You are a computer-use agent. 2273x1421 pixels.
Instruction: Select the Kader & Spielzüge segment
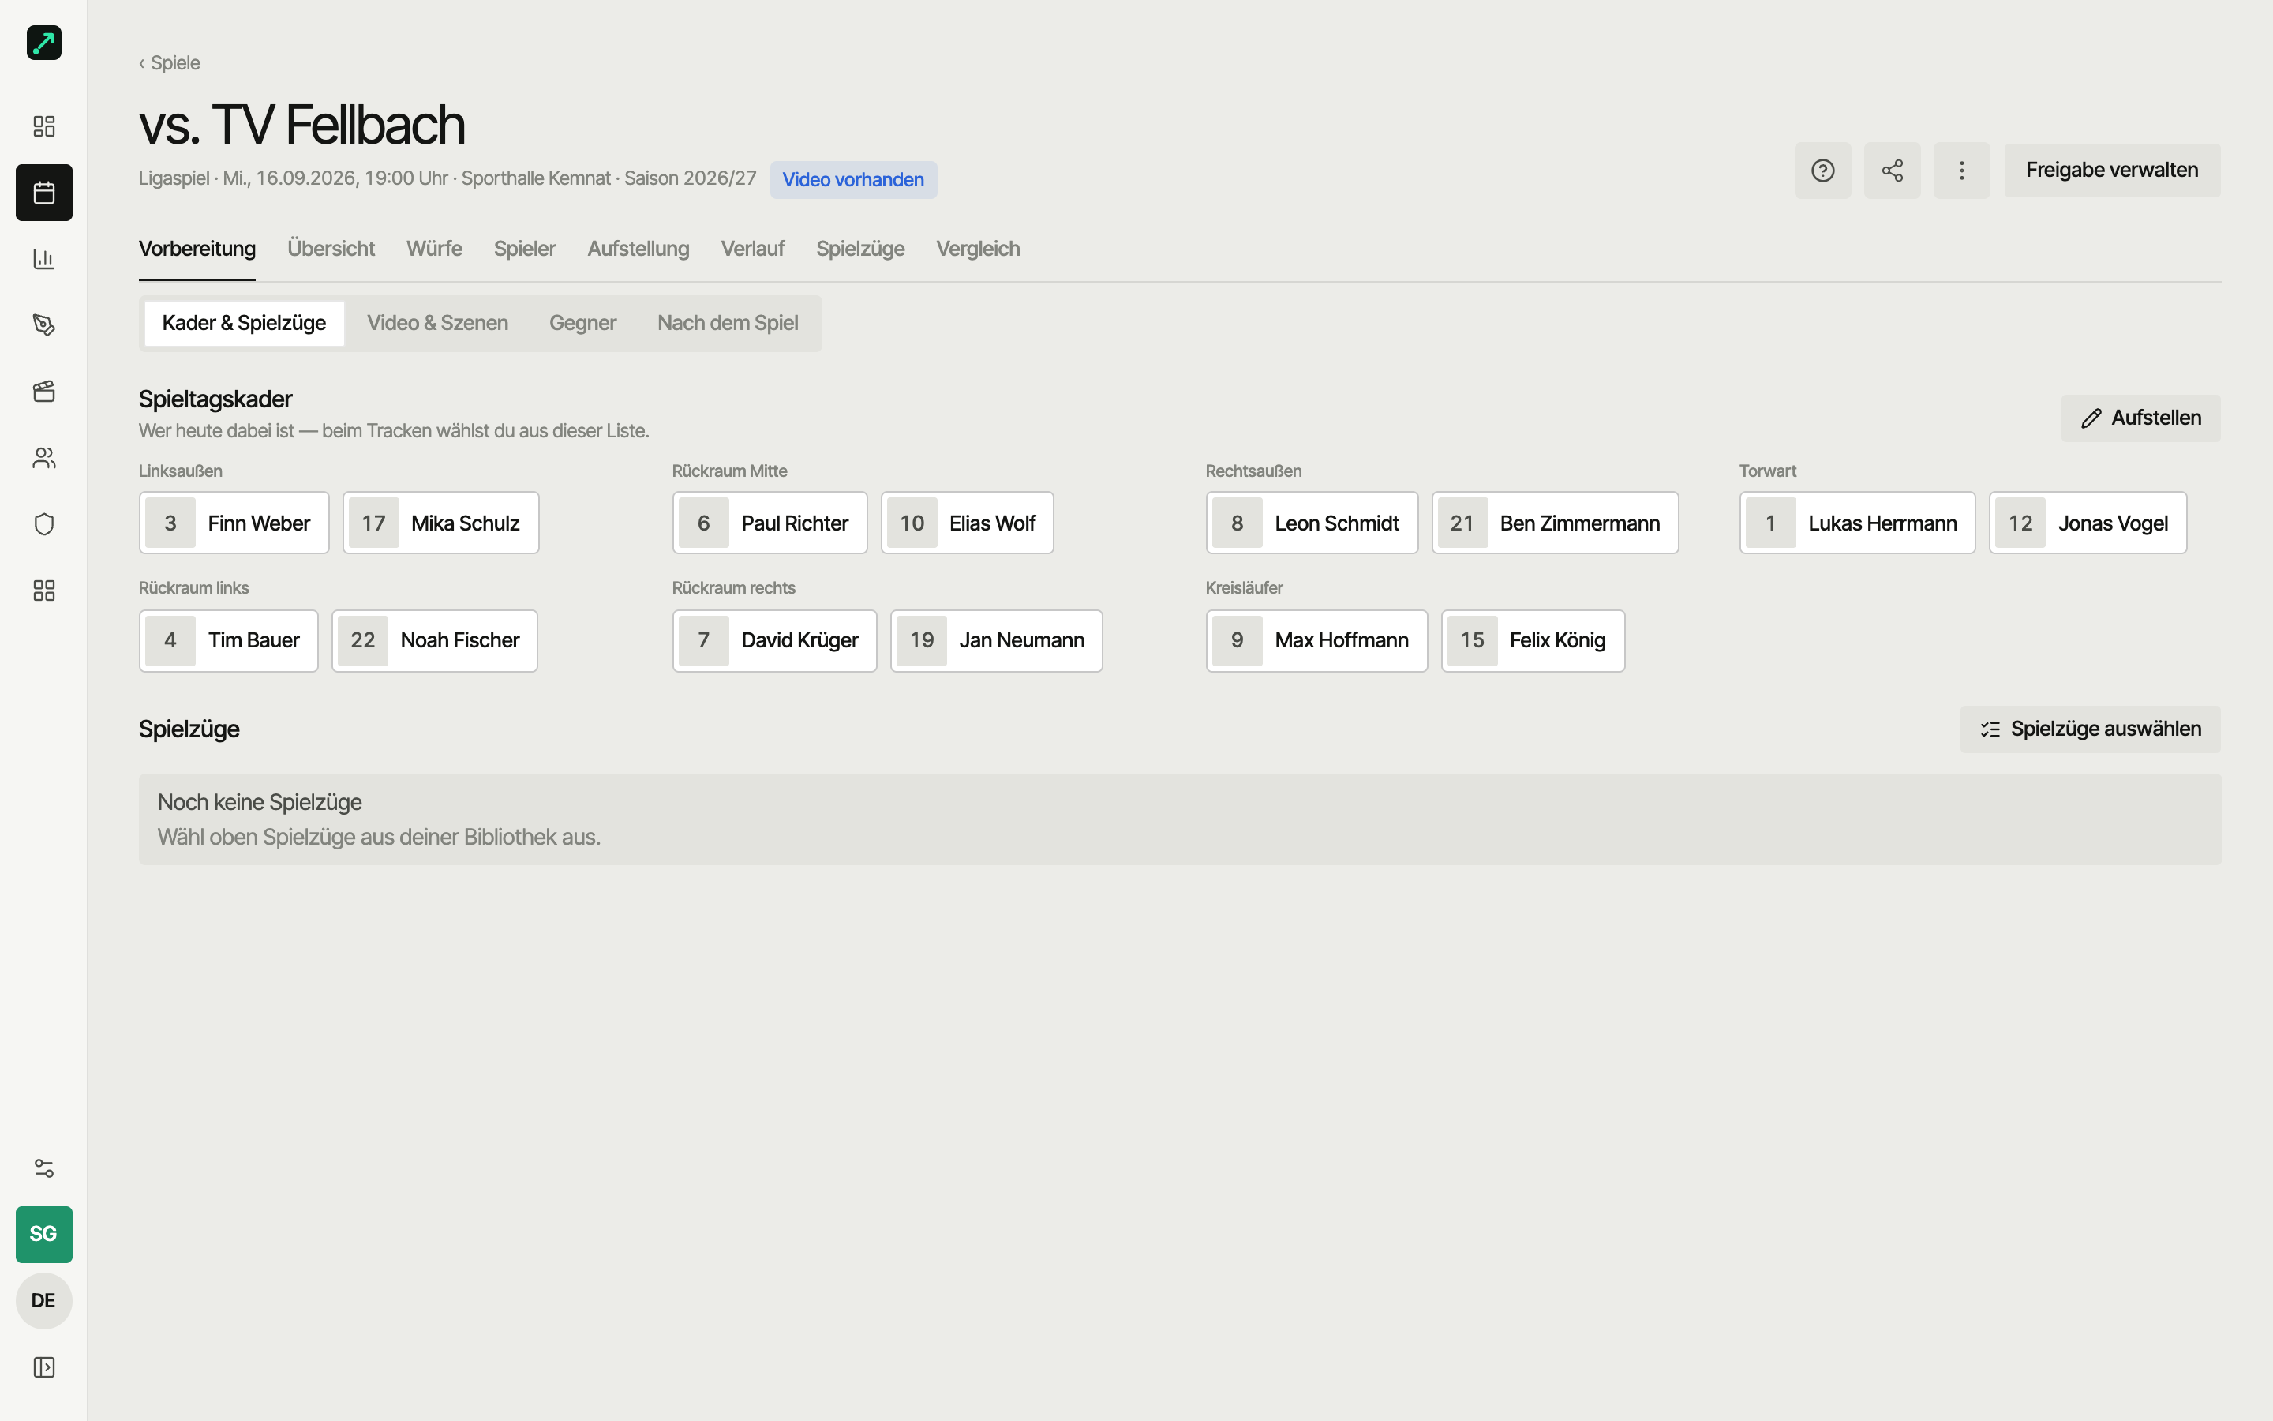click(x=244, y=324)
